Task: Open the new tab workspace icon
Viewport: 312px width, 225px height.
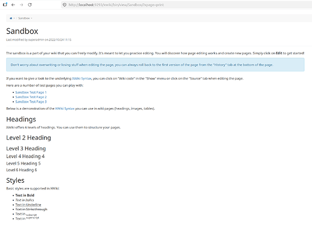Action: pos(5,4)
